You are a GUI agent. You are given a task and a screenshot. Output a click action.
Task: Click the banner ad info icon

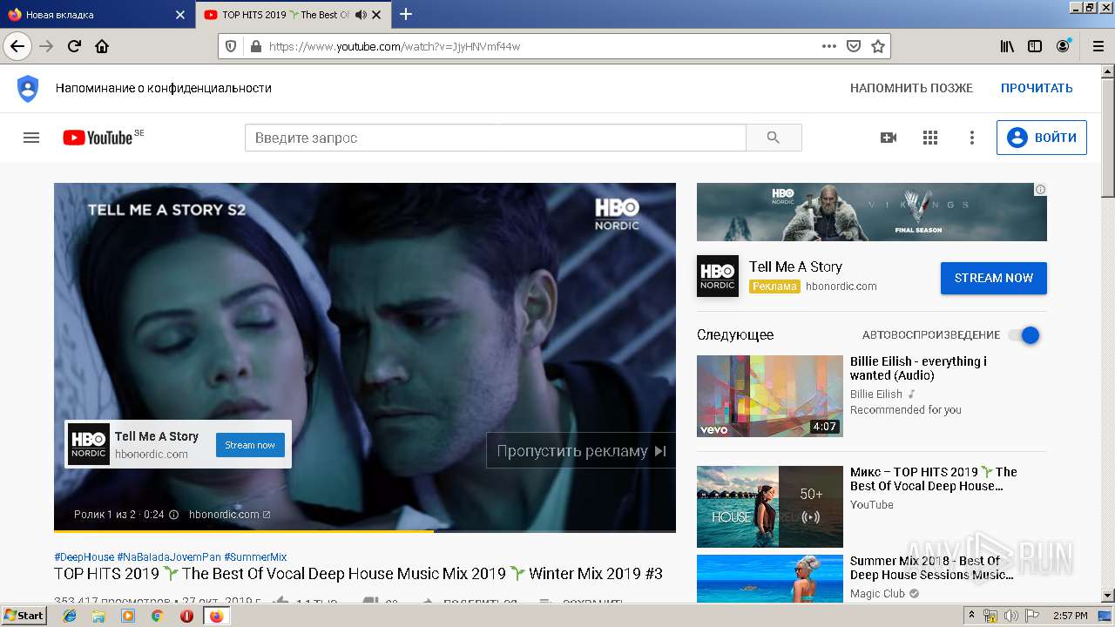[x=1040, y=189]
